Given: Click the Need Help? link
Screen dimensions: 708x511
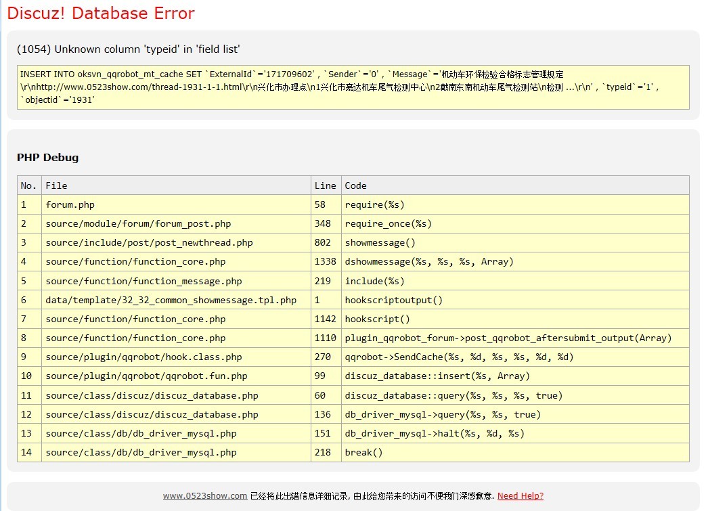Looking at the screenshot, I should coord(520,495).
